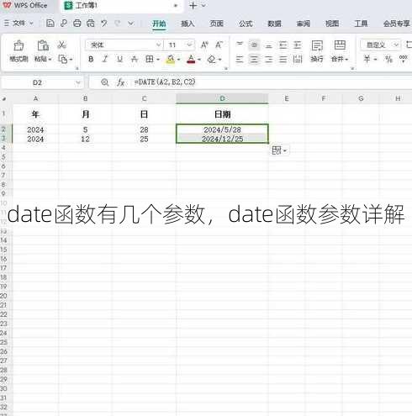Switch to the 审阅 (Review) tab
412x416 pixels.
pyautogui.click(x=304, y=24)
